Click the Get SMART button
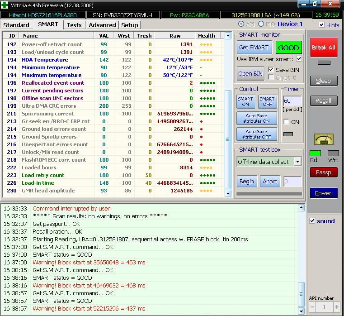Viewport: 344px width, 316px height. [x=254, y=48]
